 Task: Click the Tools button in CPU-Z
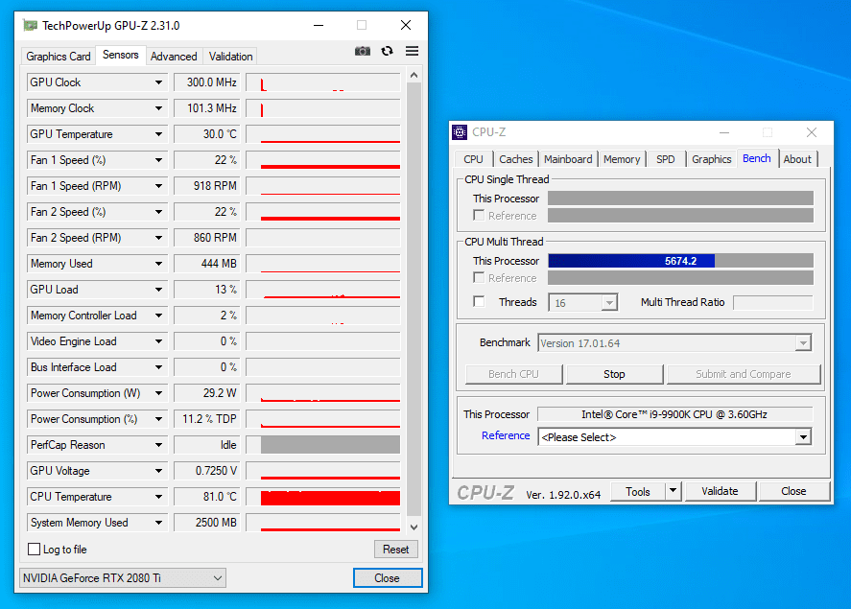point(638,491)
